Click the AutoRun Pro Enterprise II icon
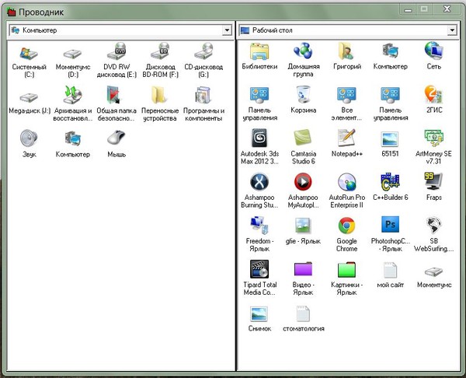Screen dimensions: 466x378 point(346,183)
